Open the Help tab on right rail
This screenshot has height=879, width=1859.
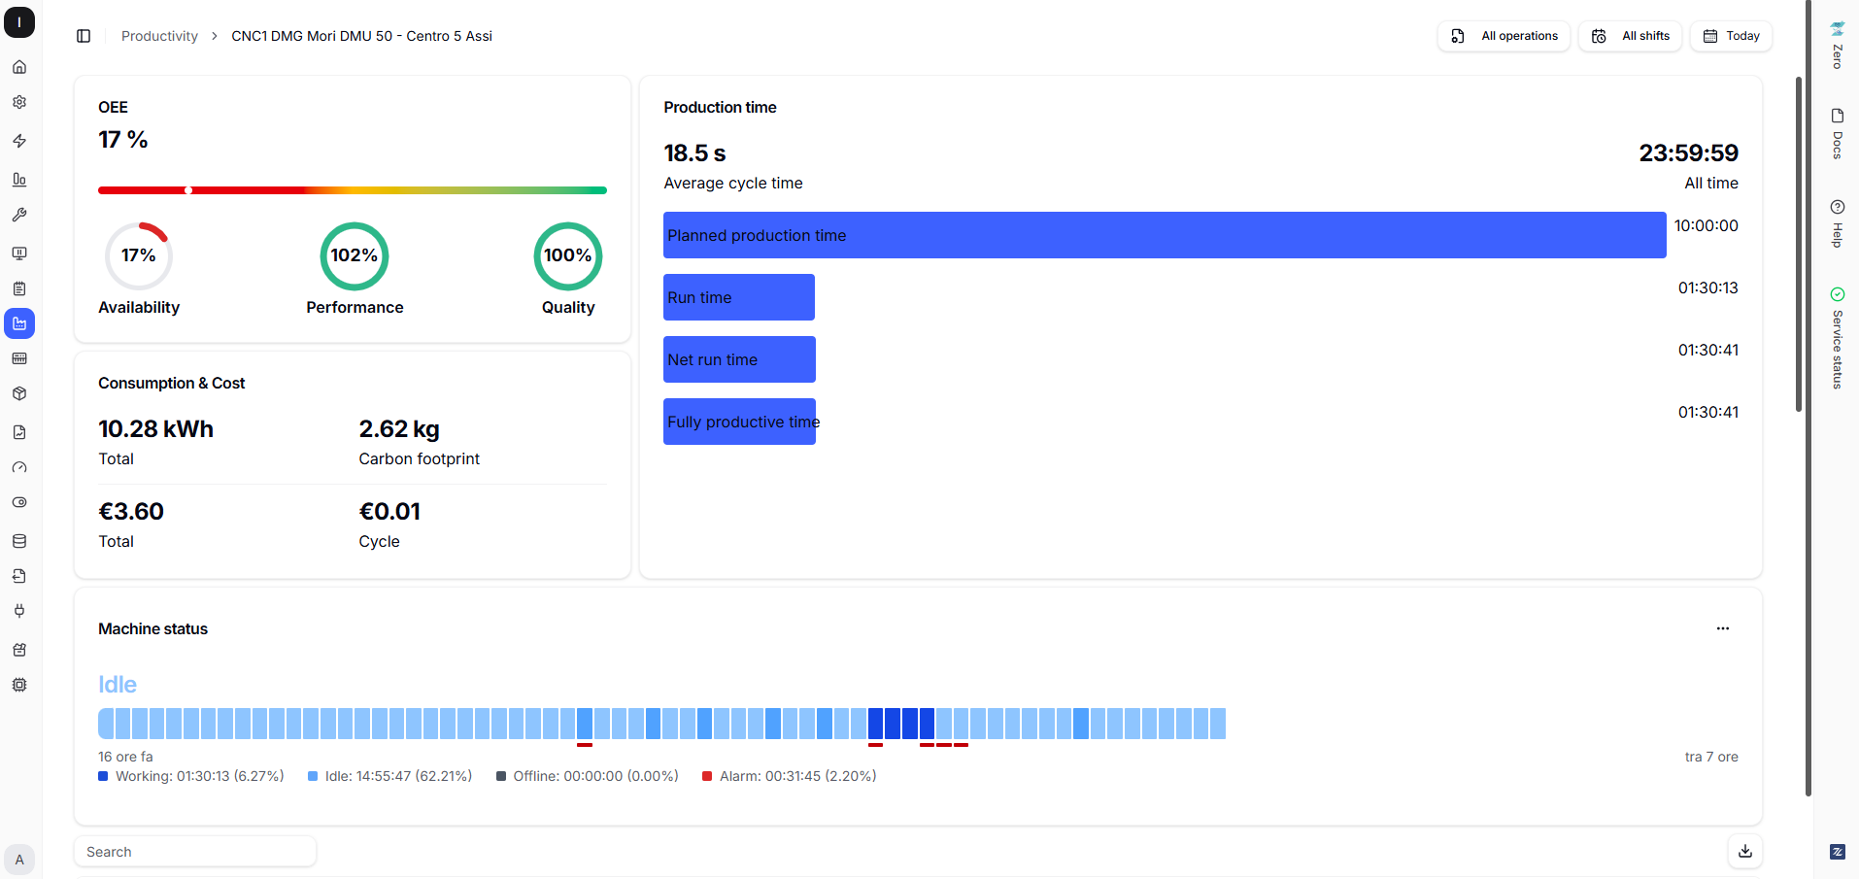pyautogui.click(x=1837, y=223)
